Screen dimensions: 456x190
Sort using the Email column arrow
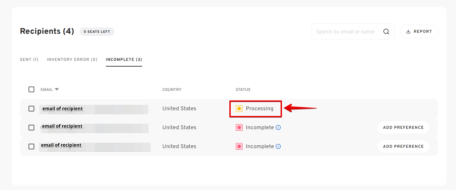coord(57,89)
